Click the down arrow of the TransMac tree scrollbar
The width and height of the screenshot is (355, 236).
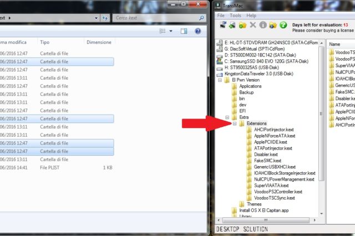[322, 214]
